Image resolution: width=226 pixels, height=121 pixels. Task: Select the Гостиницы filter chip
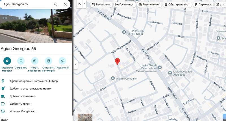coord(125,5)
